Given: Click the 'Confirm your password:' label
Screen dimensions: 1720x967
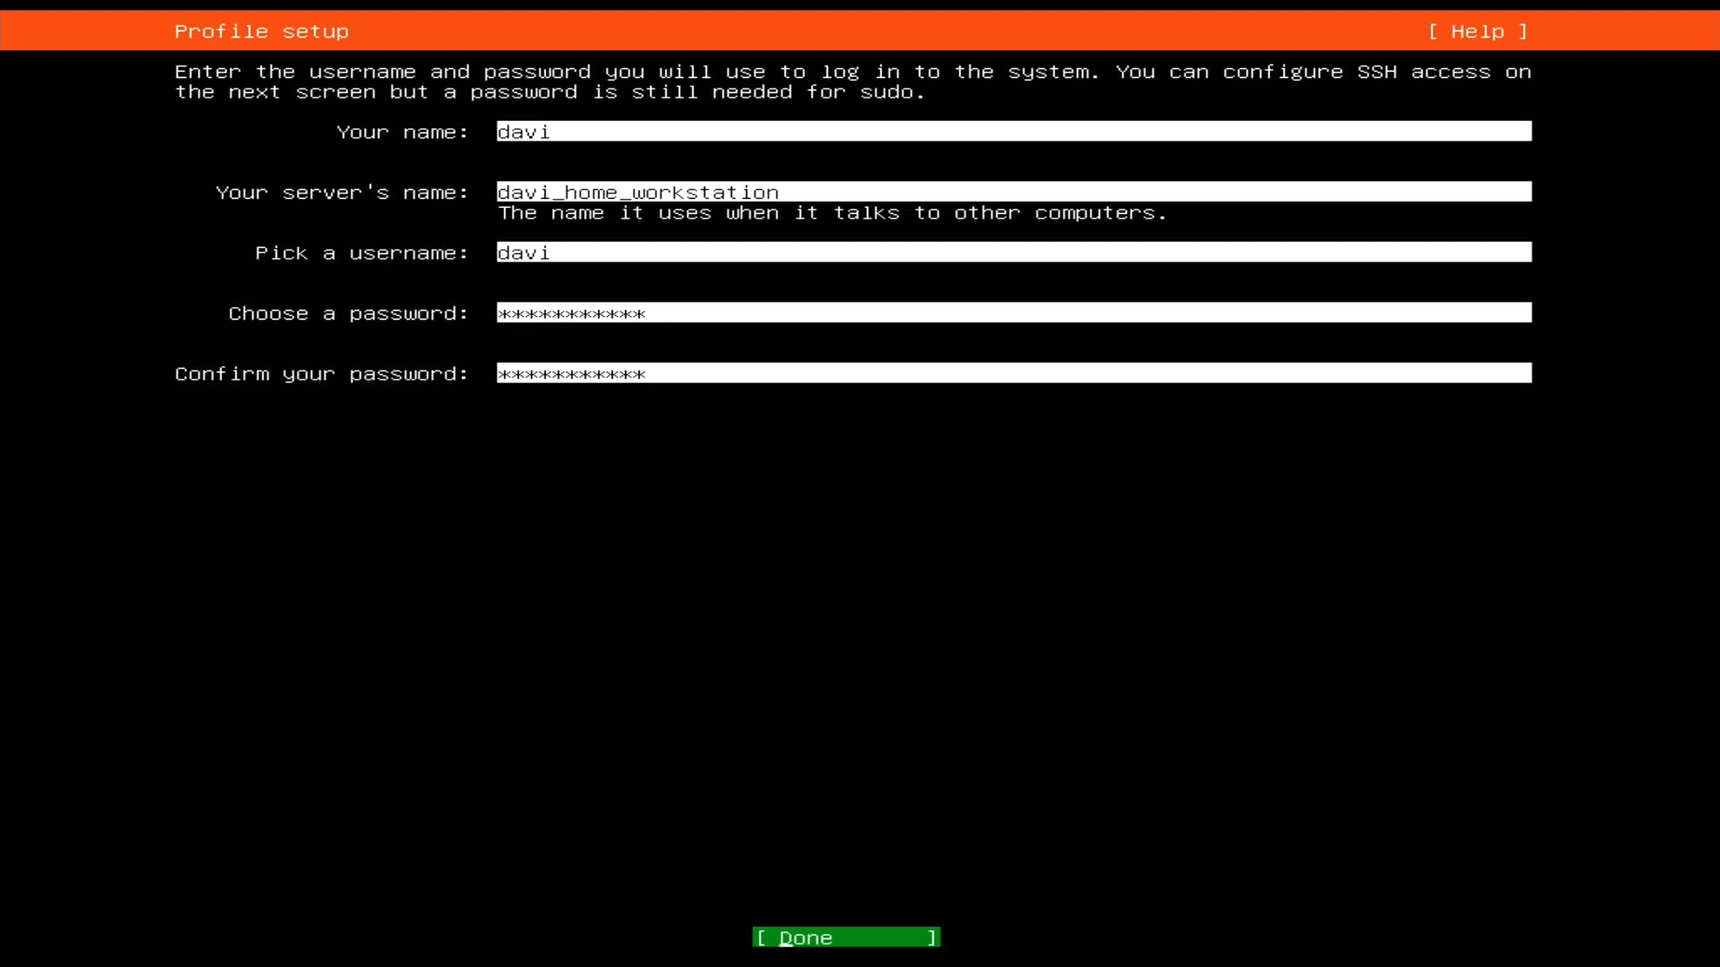Looking at the screenshot, I should (x=321, y=374).
